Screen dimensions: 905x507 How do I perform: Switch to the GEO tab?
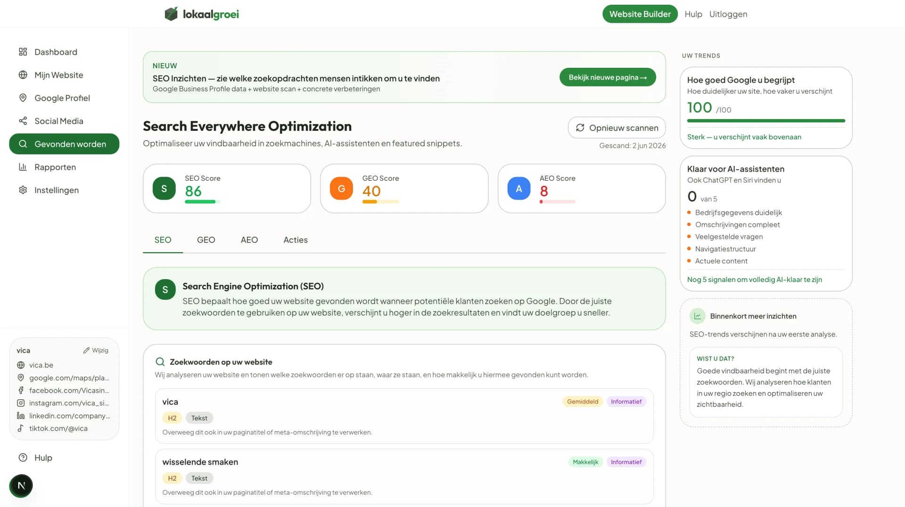pyautogui.click(x=206, y=240)
